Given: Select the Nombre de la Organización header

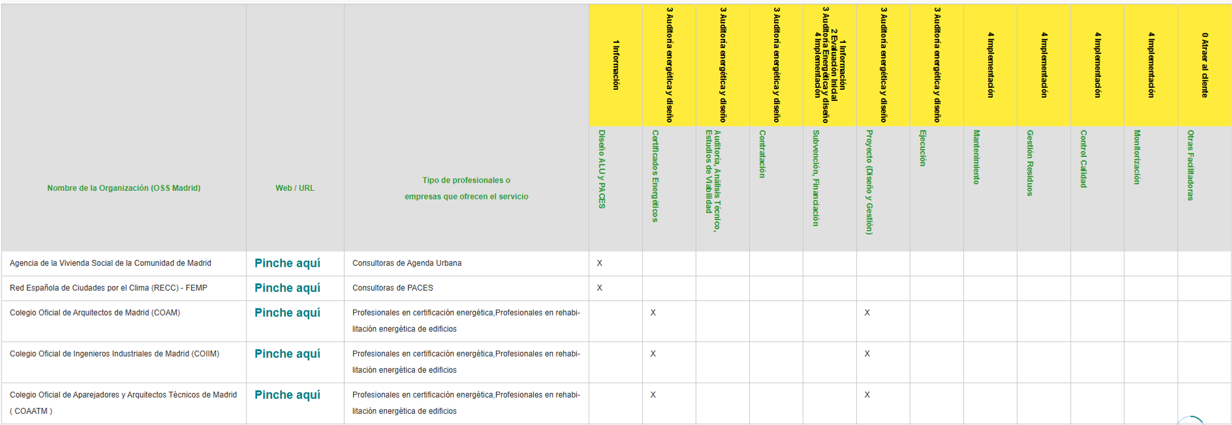Looking at the screenshot, I should click(x=123, y=188).
